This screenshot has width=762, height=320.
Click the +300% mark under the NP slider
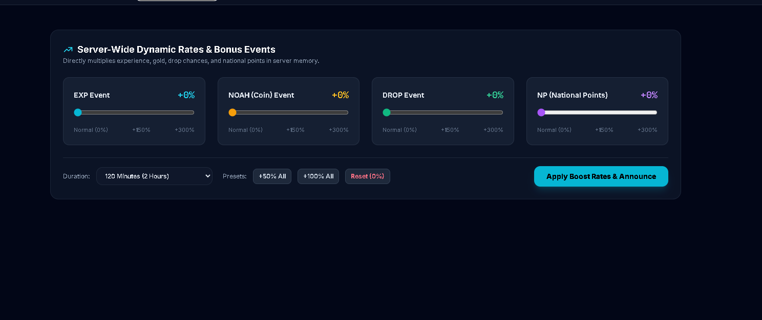coord(647,130)
